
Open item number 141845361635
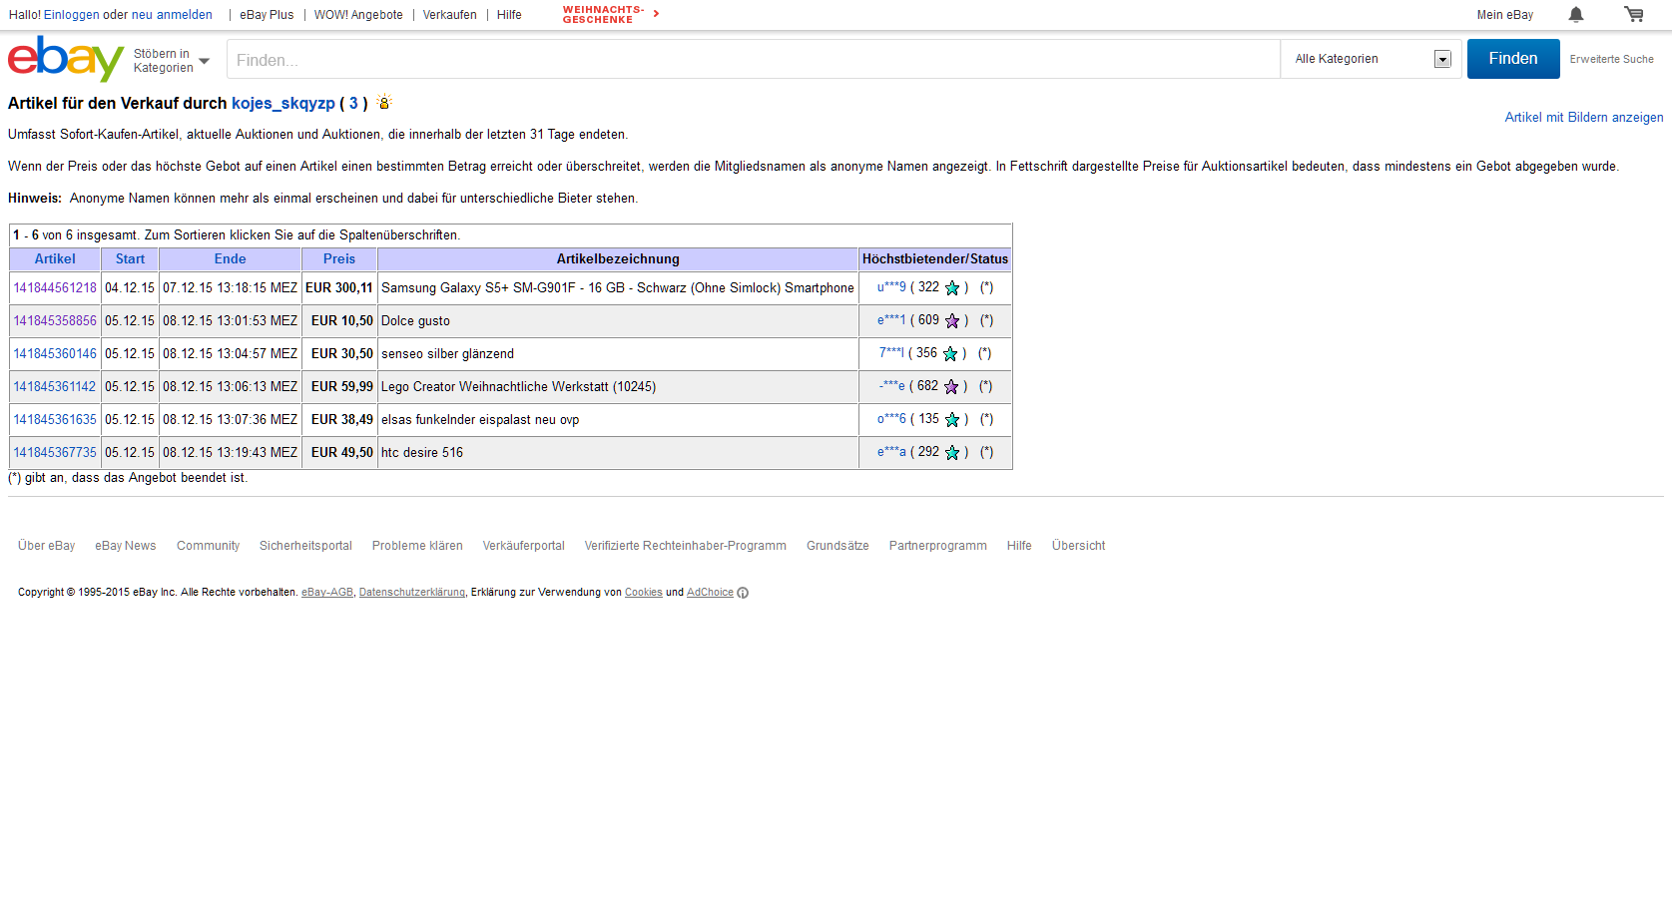55,420
